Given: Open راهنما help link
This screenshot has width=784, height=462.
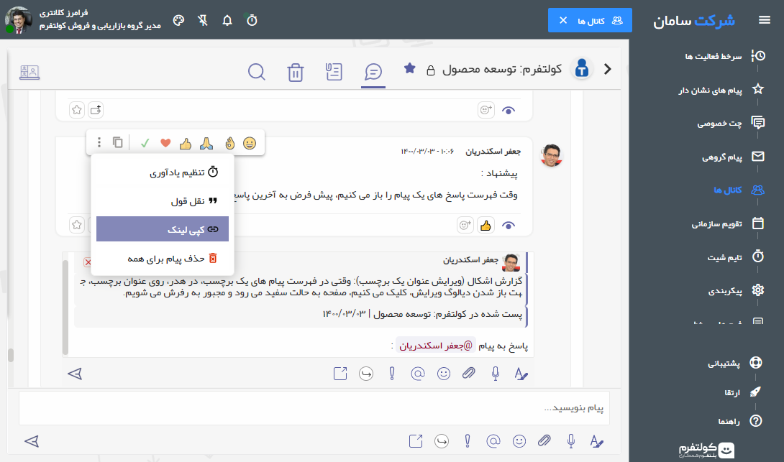Looking at the screenshot, I should coord(740,422).
